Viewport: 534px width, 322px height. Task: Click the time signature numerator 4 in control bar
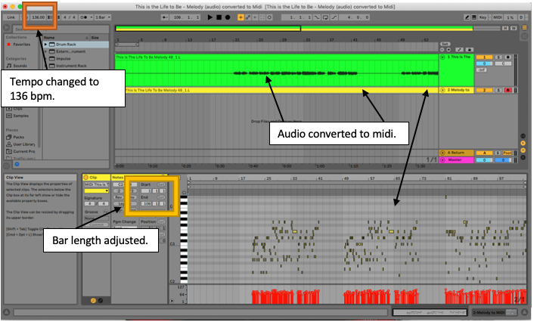[x=65, y=17]
